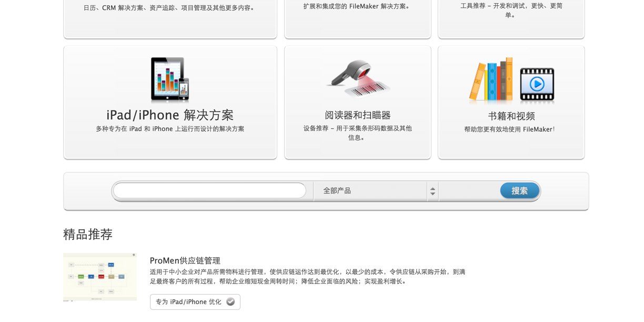Select the 日历、CRM 解决方案 card description

(x=170, y=8)
